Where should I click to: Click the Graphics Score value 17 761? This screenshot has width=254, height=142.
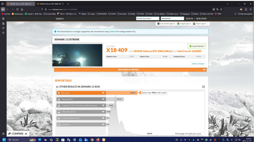click(x=131, y=57)
